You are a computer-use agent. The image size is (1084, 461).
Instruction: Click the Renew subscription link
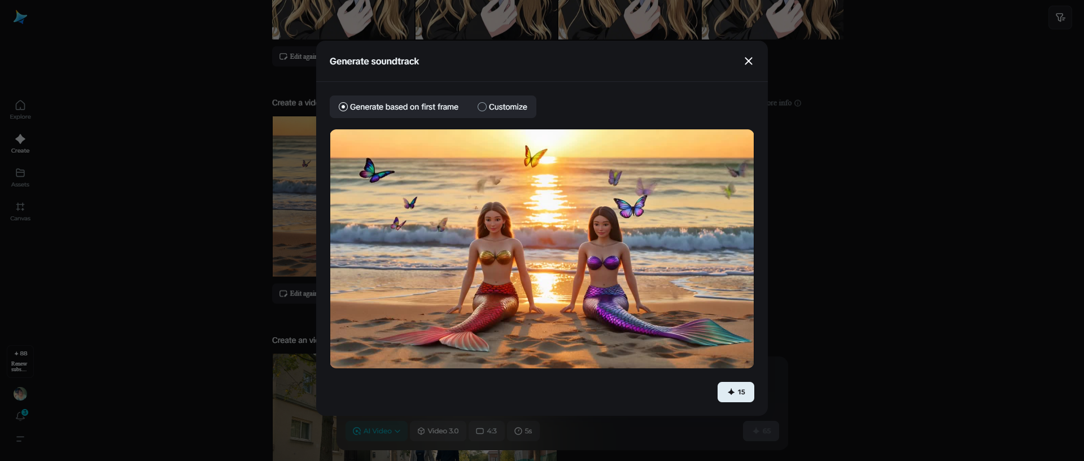coord(19,367)
